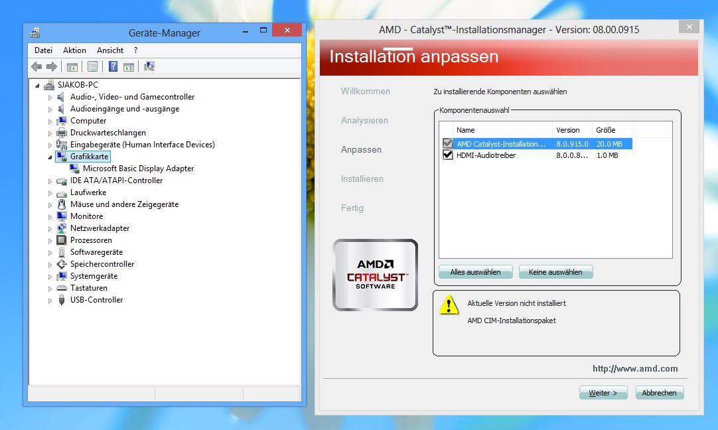This screenshot has height=430, width=718.
Task: Click the Systemgeräte icon
Action: (x=61, y=276)
